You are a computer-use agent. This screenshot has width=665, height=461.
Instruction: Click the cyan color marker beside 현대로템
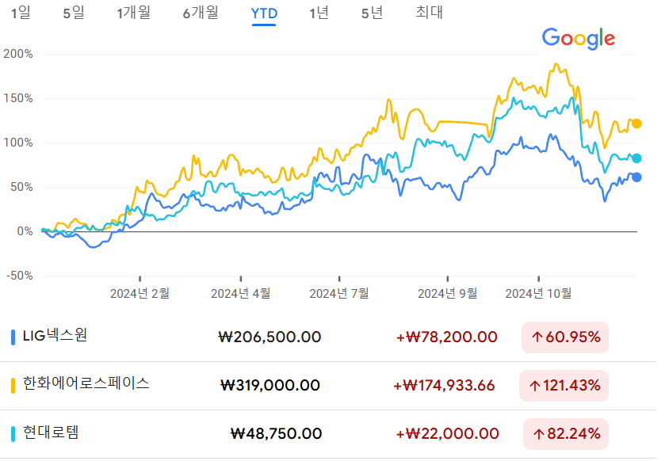[x=13, y=434]
